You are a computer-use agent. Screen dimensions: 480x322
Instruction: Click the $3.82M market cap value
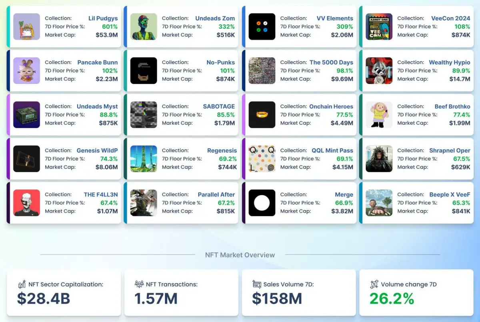point(342,211)
